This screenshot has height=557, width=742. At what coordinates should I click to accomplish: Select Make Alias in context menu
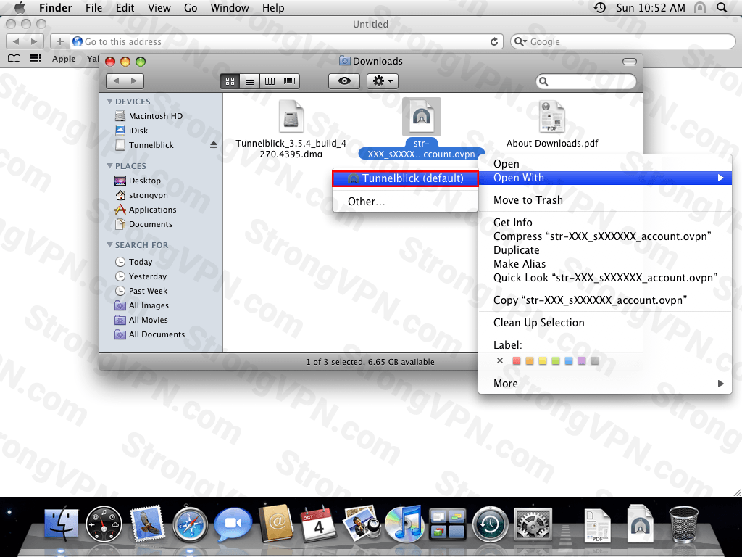pos(605,264)
